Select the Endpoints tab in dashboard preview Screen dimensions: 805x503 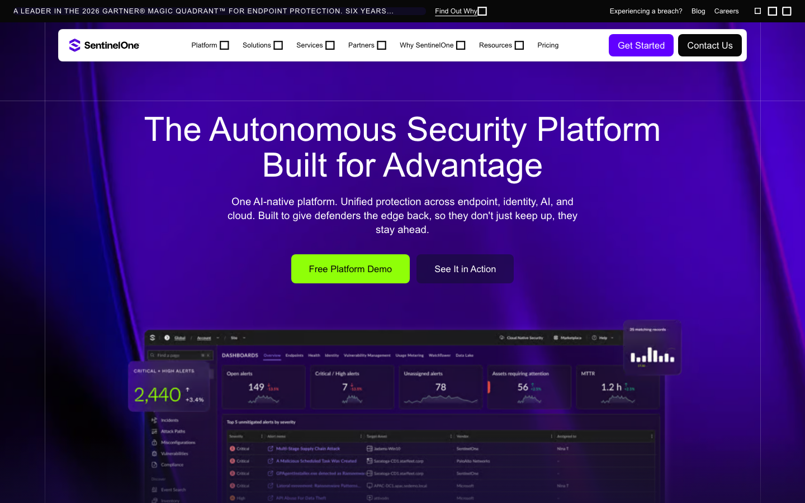pyautogui.click(x=295, y=355)
